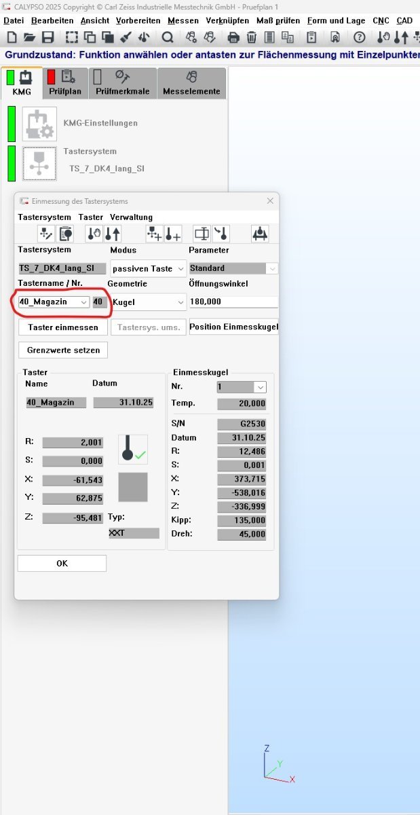Click the Öffnungswinkel 180,000 input field
This screenshot has height=815, width=420.
pyautogui.click(x=233, y=302)
